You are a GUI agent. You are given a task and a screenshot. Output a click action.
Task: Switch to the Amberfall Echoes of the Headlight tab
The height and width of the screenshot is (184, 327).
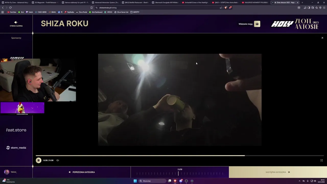coord(195,3)
